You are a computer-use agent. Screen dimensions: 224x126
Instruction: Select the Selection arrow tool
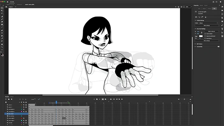tap(2, 8)
